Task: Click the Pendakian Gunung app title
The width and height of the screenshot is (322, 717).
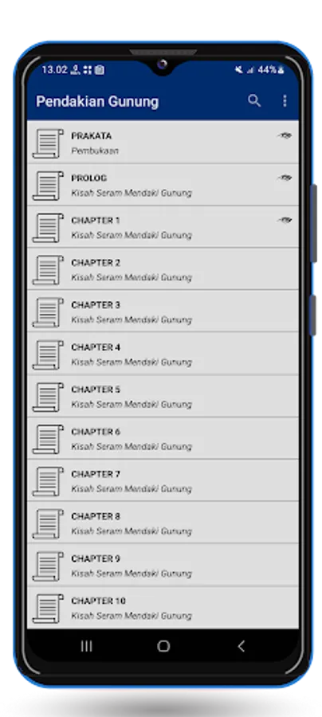Action: 97,101
